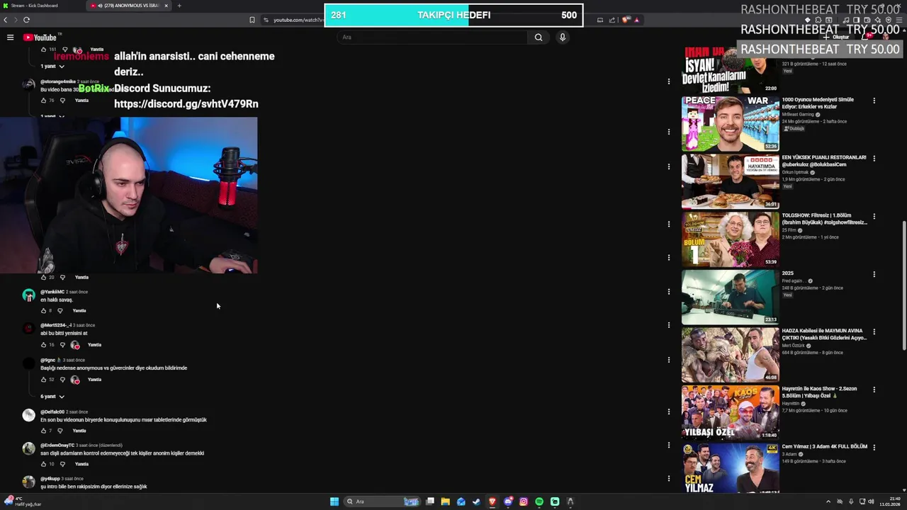Open the @Delfalc00 profile avatar

pyautogui.click(x=28, y=415)
